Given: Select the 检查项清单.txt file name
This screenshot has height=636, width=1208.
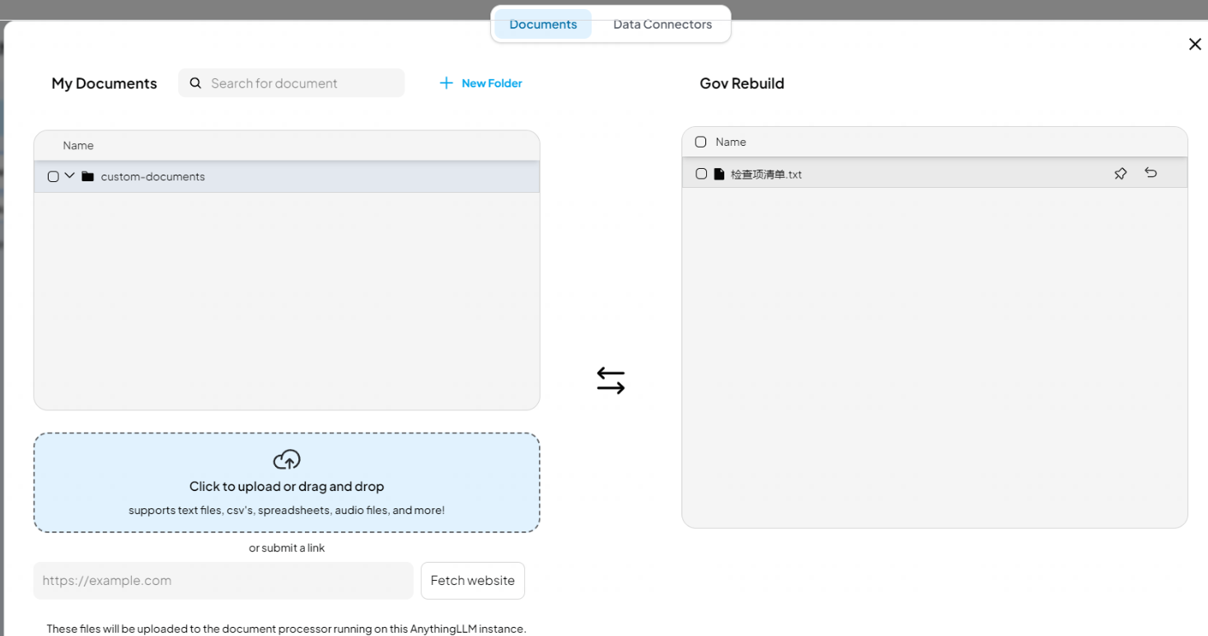Looking at the screenshot, I should tap(766, 175).
